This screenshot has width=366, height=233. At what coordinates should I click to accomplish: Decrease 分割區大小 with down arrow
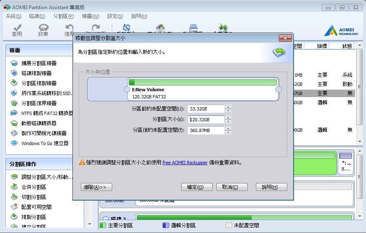[228, 121]
